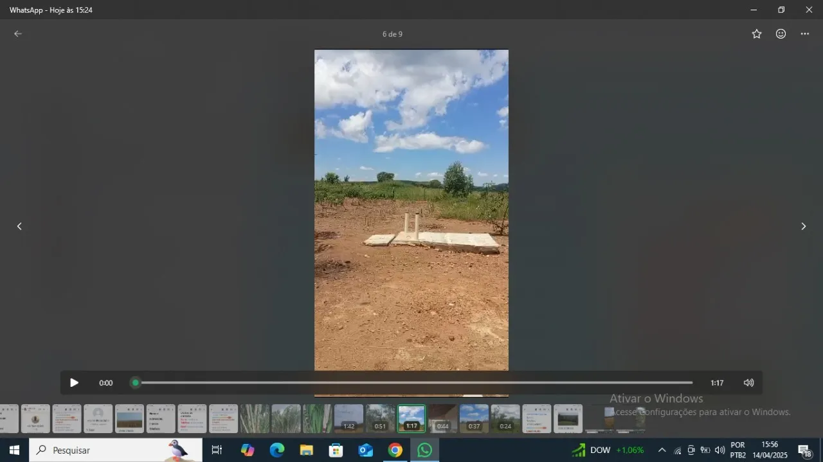Launch Microsoft Edge from the taskbar
Screen dimensions: 823x462
[x=277, y=450]
